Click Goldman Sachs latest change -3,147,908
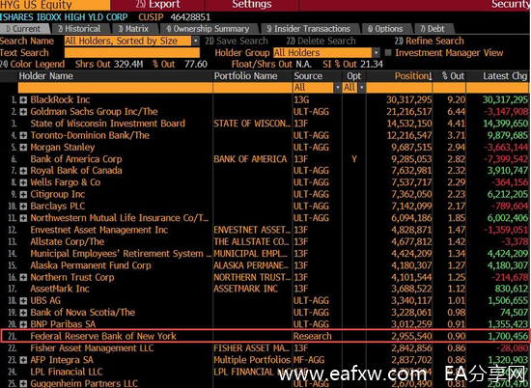The width and height of the screenshot is (531, 388). tap(506, 112)
